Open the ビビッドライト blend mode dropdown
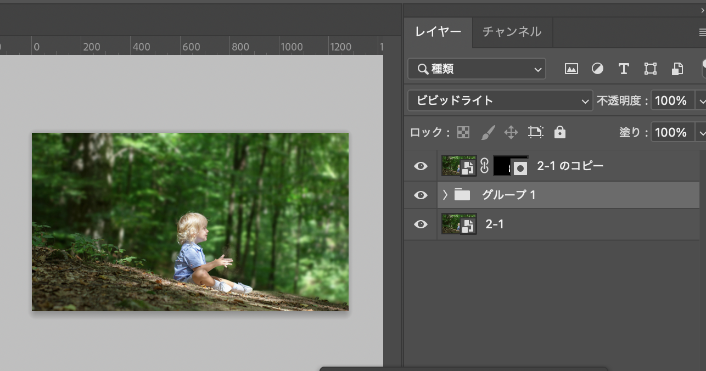The height and width of the screenshot is (371, 706). tap(500, 100)
